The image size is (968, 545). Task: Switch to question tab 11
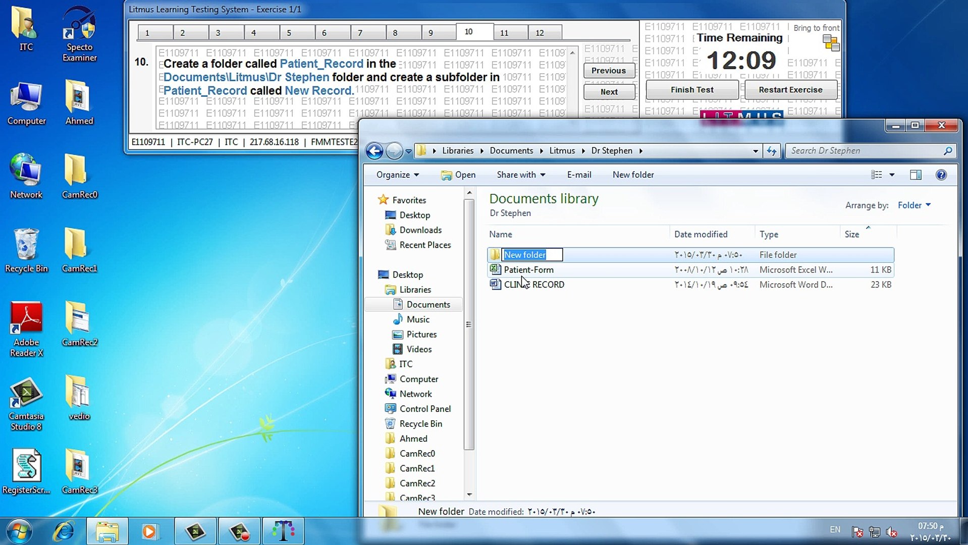pyautogui.click(x=511, y=33)
